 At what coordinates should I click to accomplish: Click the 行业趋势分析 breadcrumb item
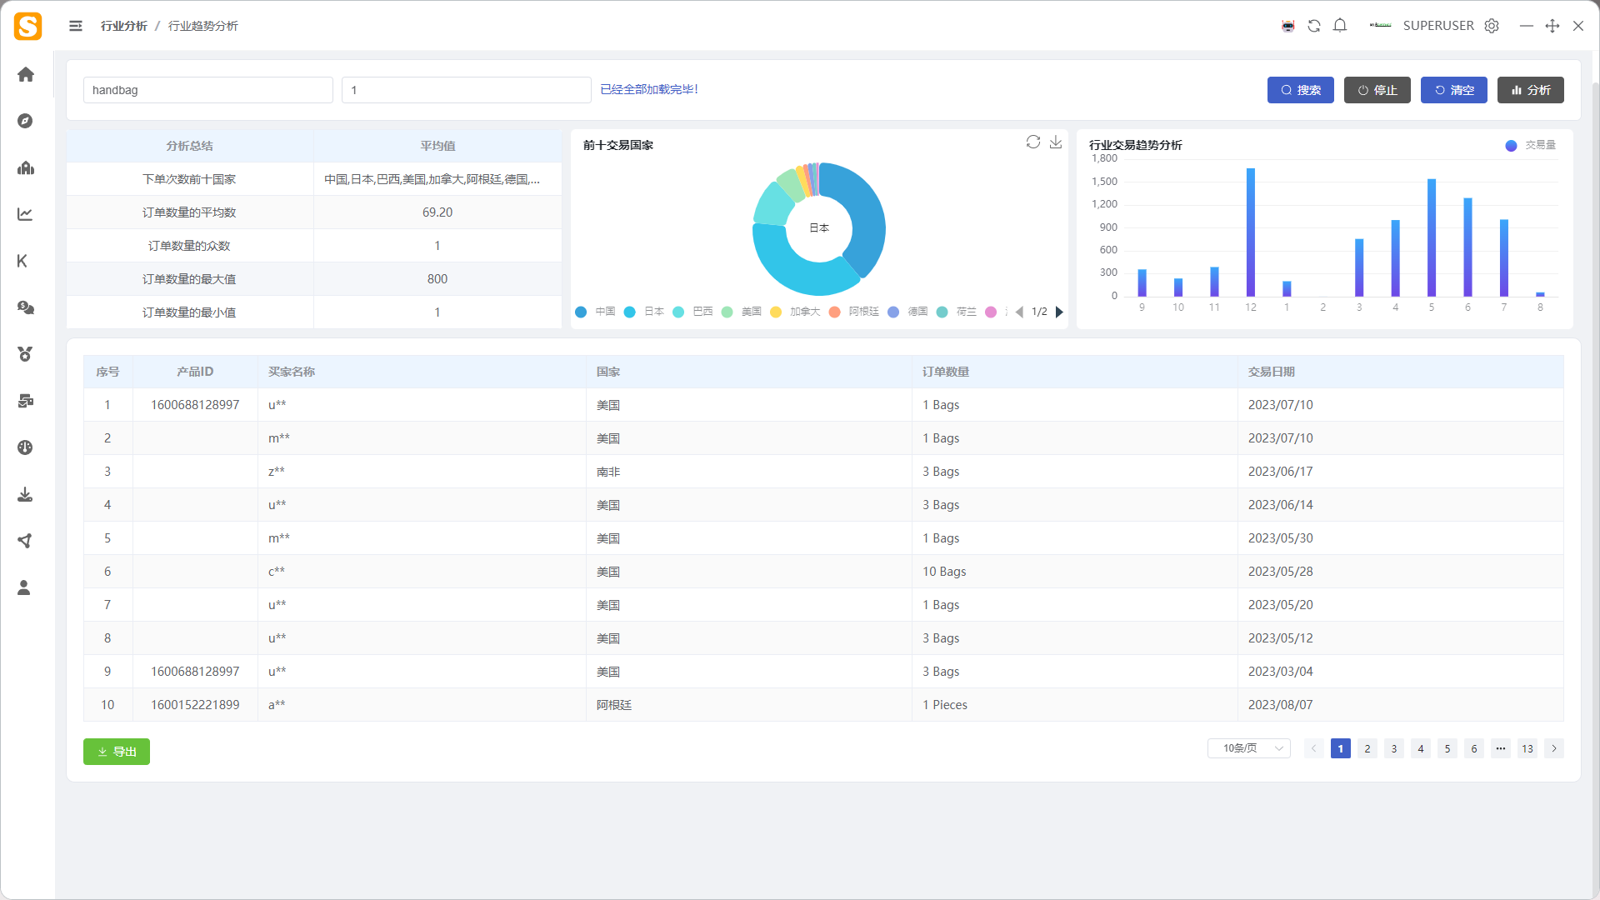point(203,26)
